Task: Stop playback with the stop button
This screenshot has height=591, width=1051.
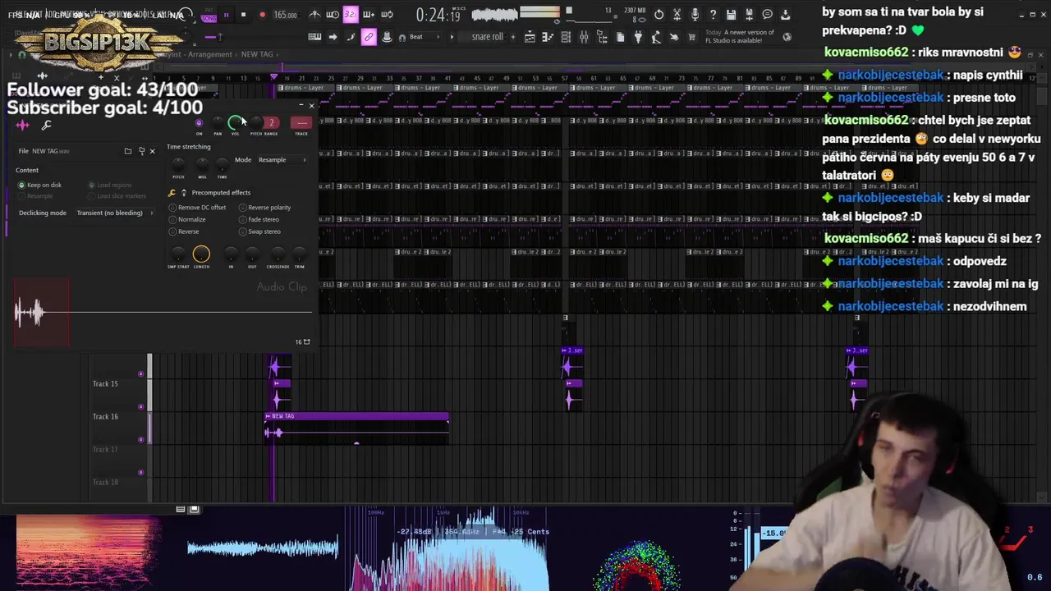Action: pos(243,15)
